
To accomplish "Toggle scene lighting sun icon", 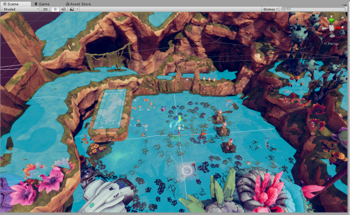I will 55,9.
